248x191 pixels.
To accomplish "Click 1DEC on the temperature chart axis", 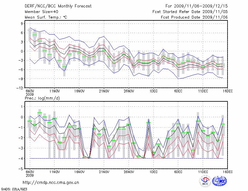I will point(153,91).
